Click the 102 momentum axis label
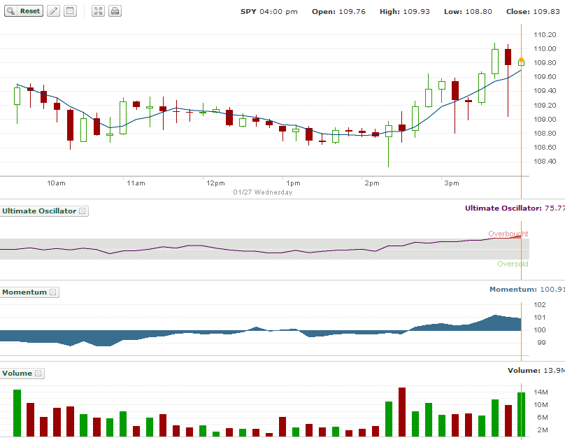Image resolution: width=565 pixels, height=440 pixels. click(x=540, y=305)
